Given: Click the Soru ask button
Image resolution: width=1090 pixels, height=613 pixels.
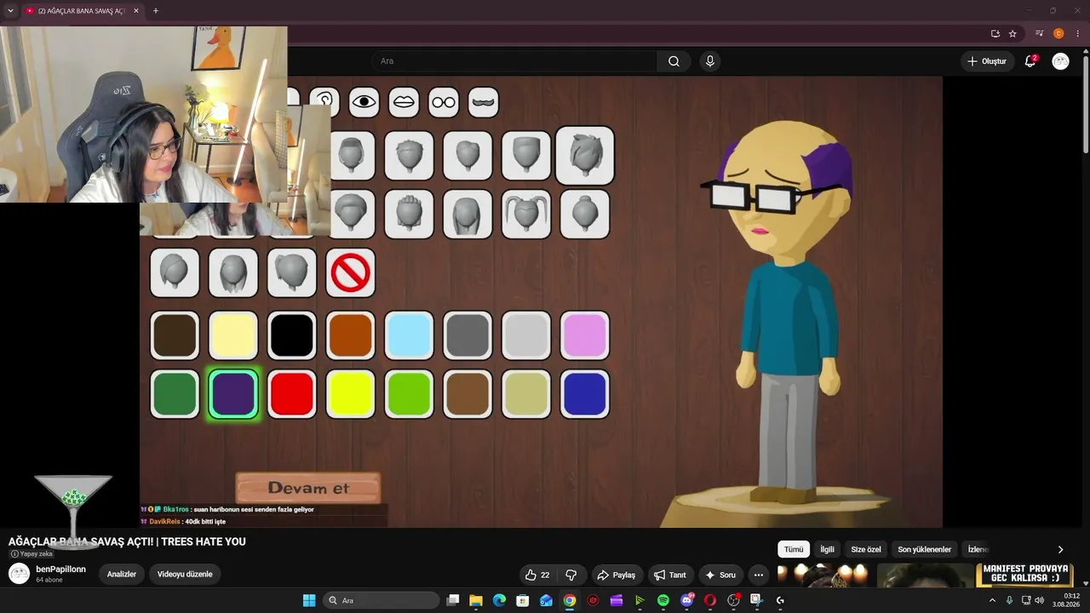Looking at the screenshot, I should point(720,575).
